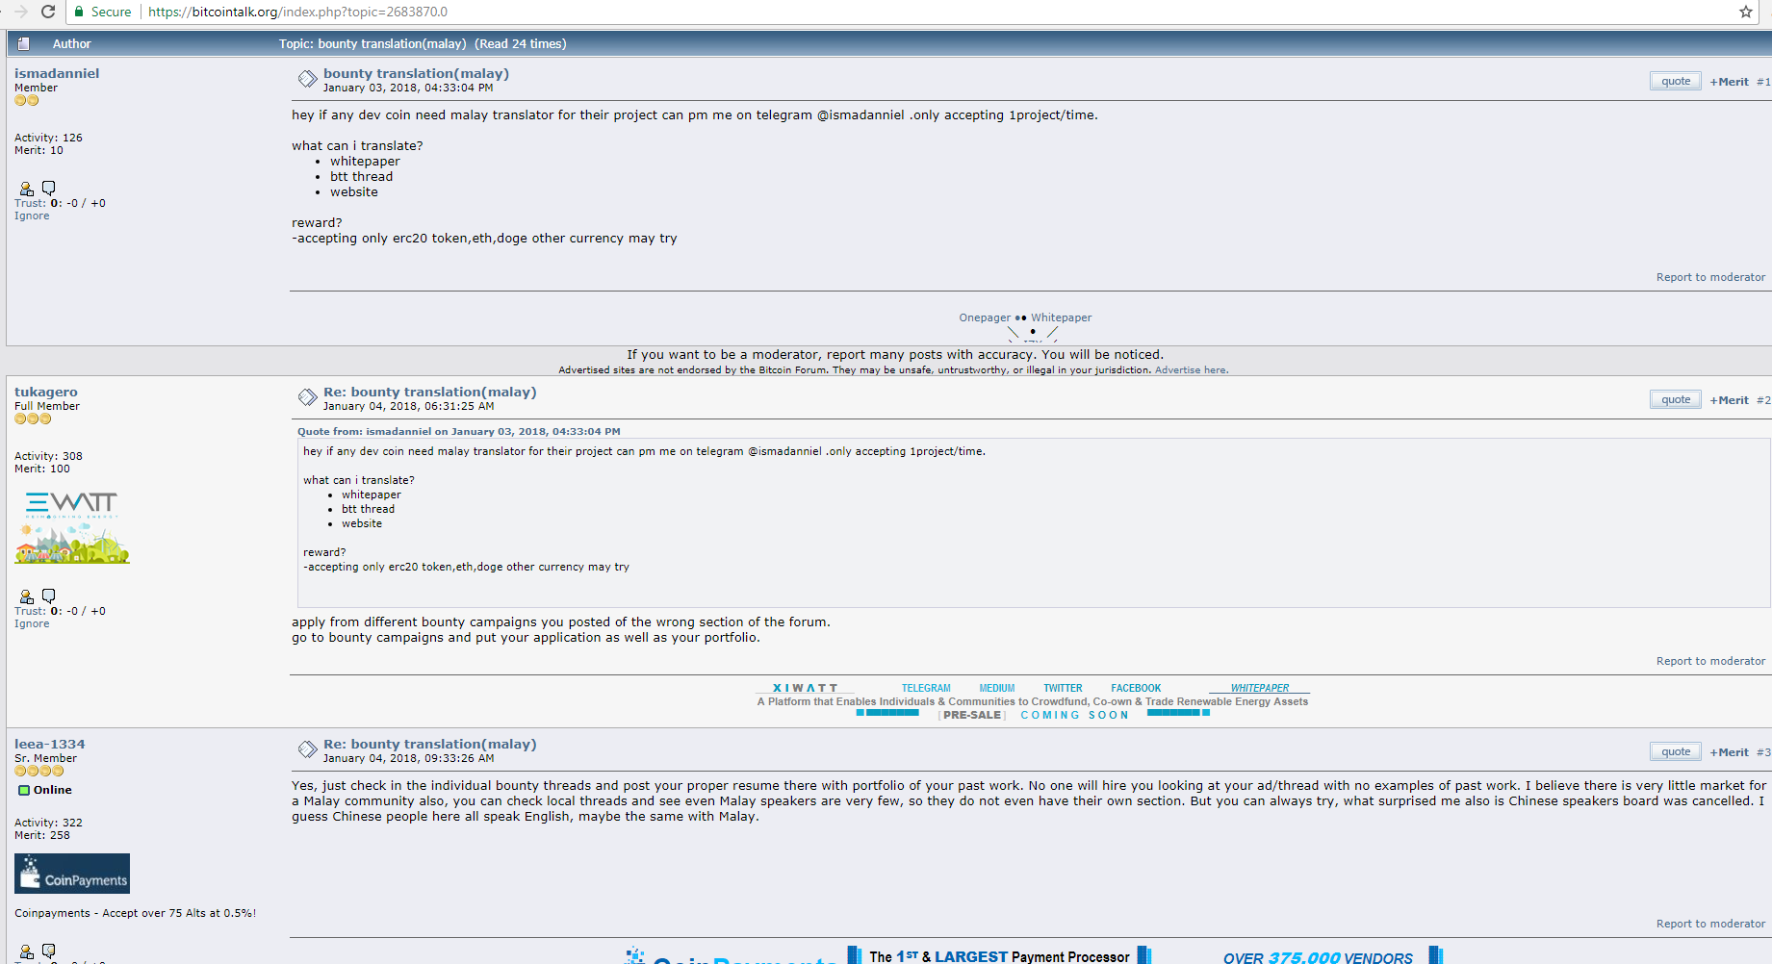Open MEDIUM link in XIWATT signature
This screenshot has width=1772, height=964.
997,688
